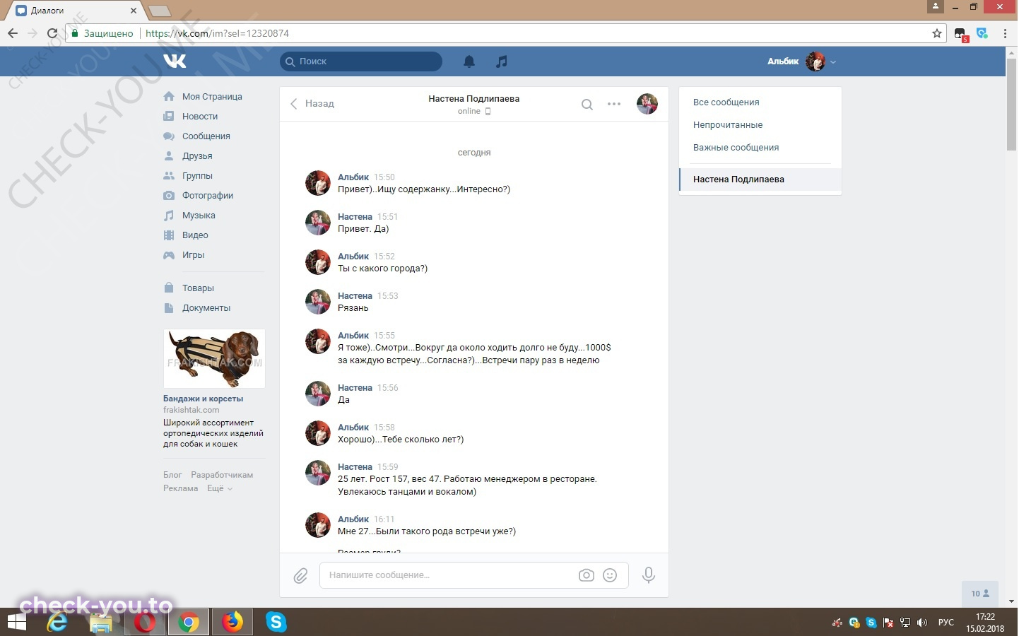1019x636 pixels.
Task: Open the three-dots conversation actions menu
Action: 614,104
